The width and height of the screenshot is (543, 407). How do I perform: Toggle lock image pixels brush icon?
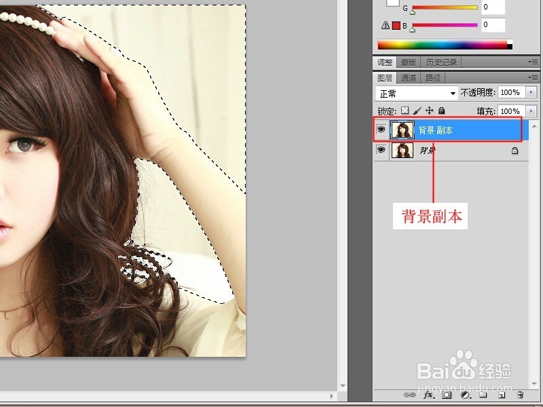pos(417,111)
